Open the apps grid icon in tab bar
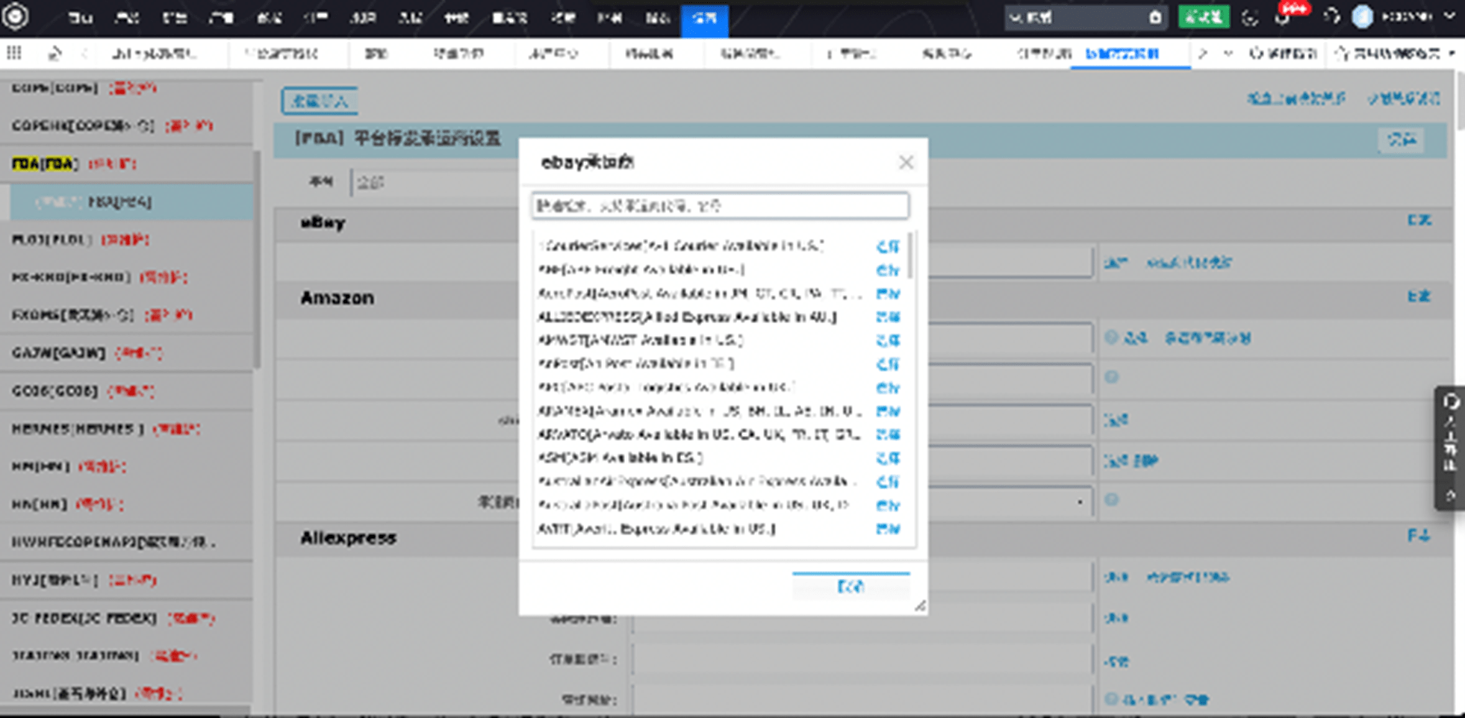Viewport: 1465px width, 718px height. pyautogui.click(x=13, y=53)
